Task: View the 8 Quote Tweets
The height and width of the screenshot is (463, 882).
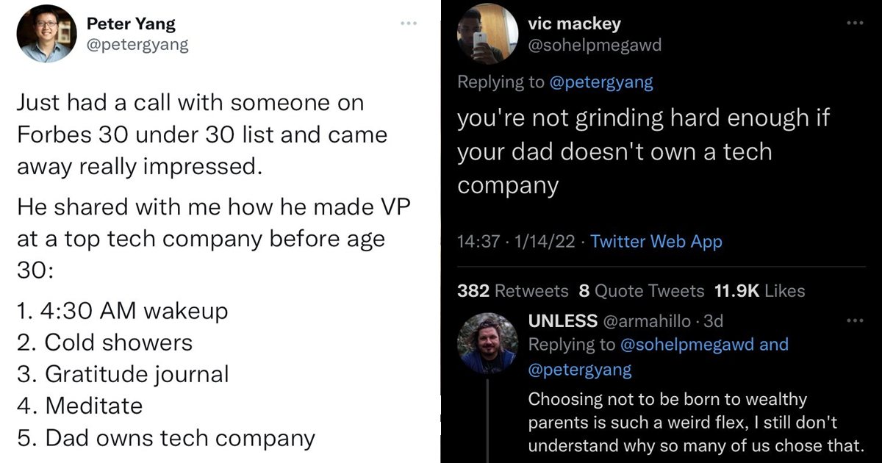Action: 642,291
